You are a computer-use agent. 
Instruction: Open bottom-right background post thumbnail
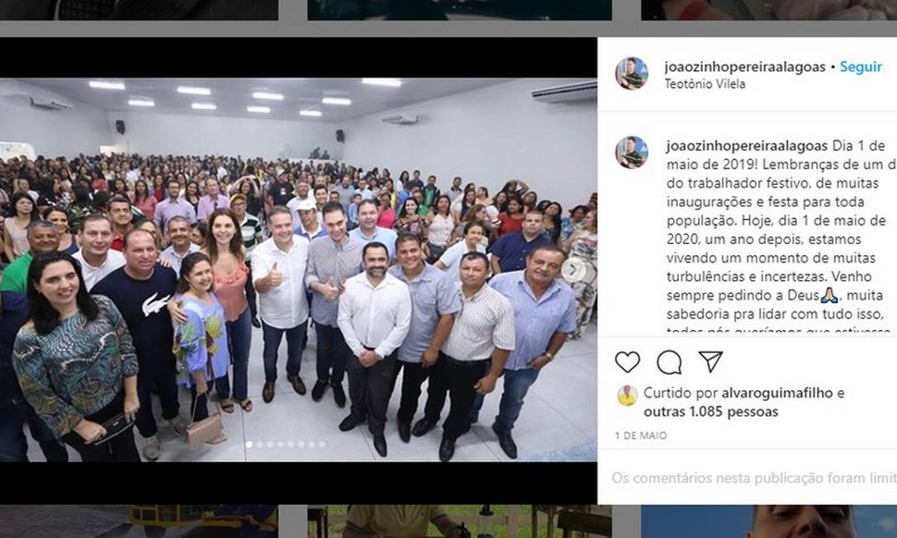pyautogui.click(x=769, y=521)
